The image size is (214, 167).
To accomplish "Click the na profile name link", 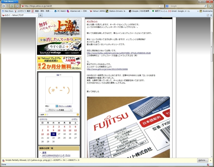I will (58, 75).
